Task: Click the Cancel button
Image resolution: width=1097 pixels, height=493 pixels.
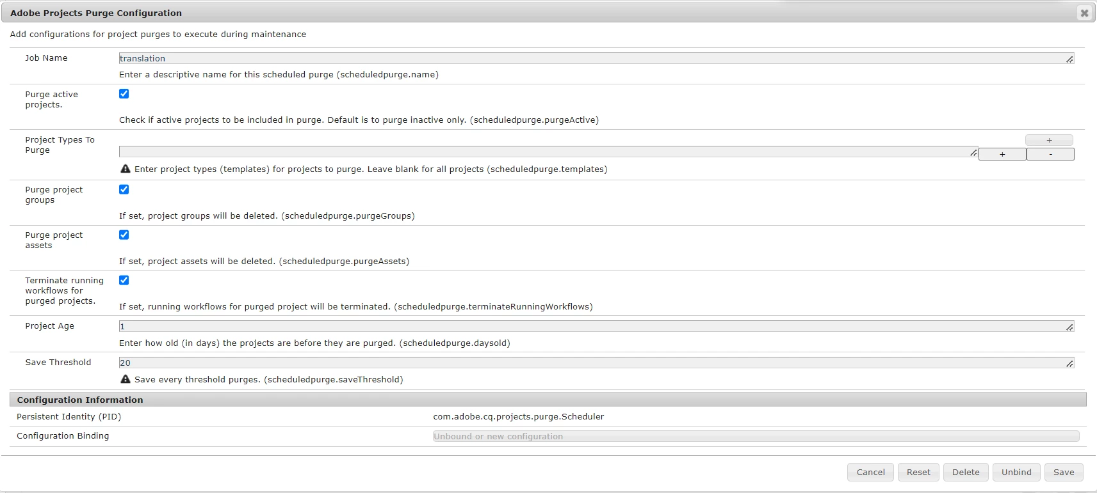Action: [x=870, y=472]
